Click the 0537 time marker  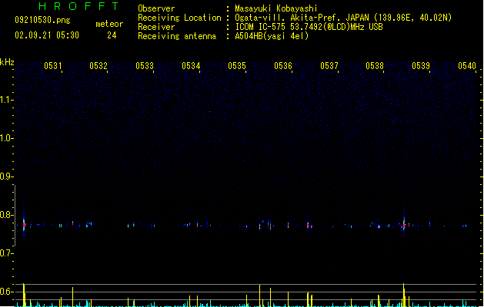329,66
